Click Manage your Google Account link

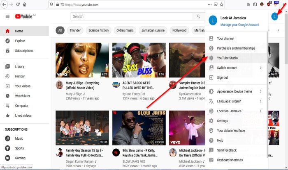coord(239,25)
